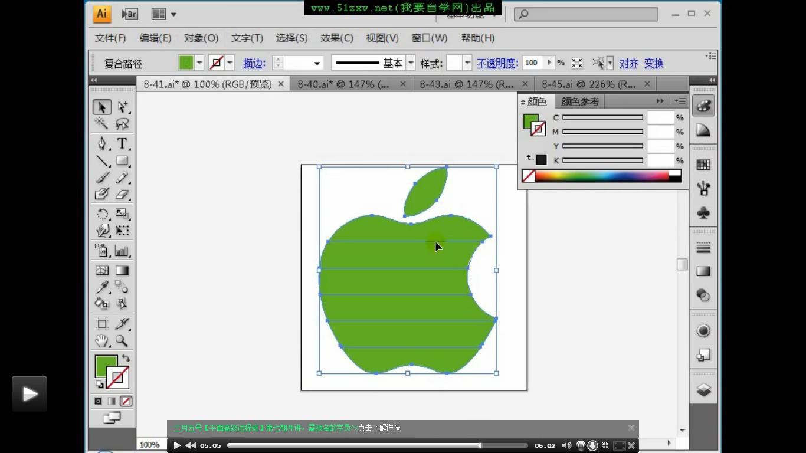The height and width of the screenshot is (453, 806).
Task: Select the Symbol Sprayer tool
Action: point(102,251)
